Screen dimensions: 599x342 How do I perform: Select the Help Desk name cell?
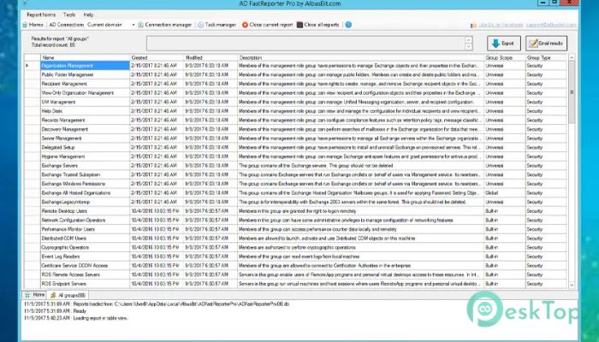(x=85, y=111)
